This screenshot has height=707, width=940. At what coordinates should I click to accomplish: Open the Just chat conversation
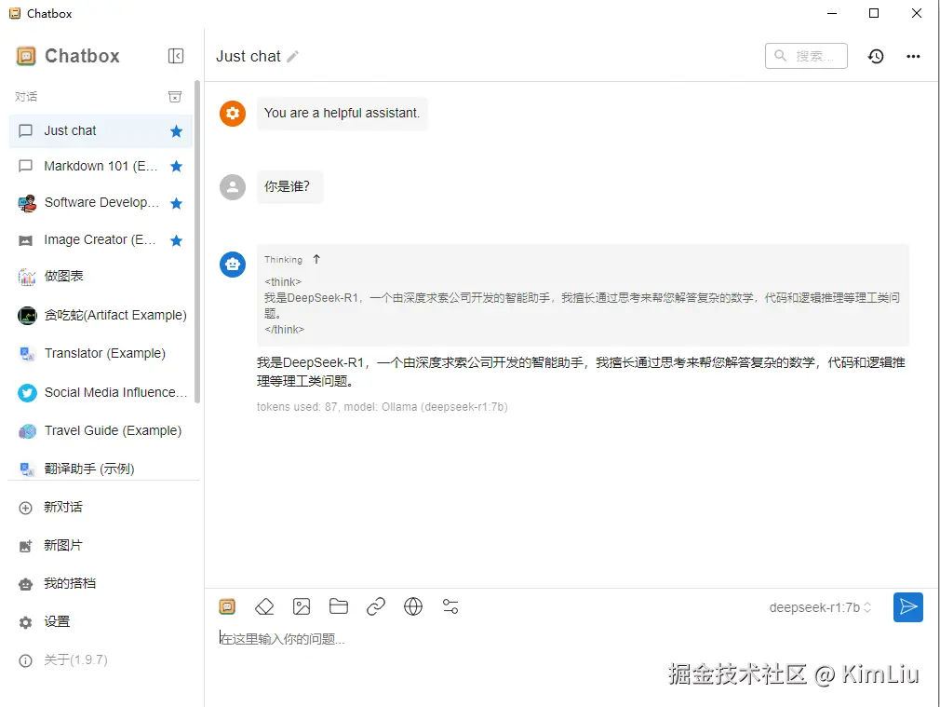(x=101, y=130)
